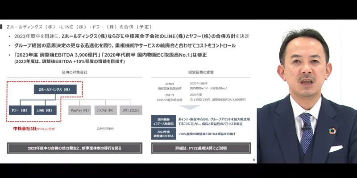Click the '合併の対象会社' section heading

(x=75, y=73)
